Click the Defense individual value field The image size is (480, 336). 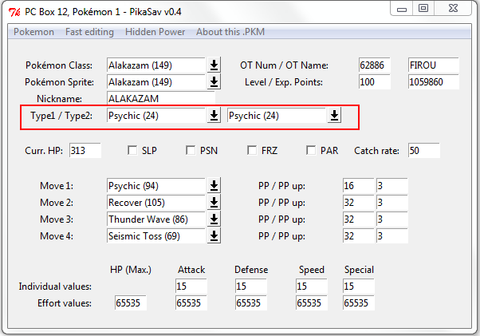point(251,286)
